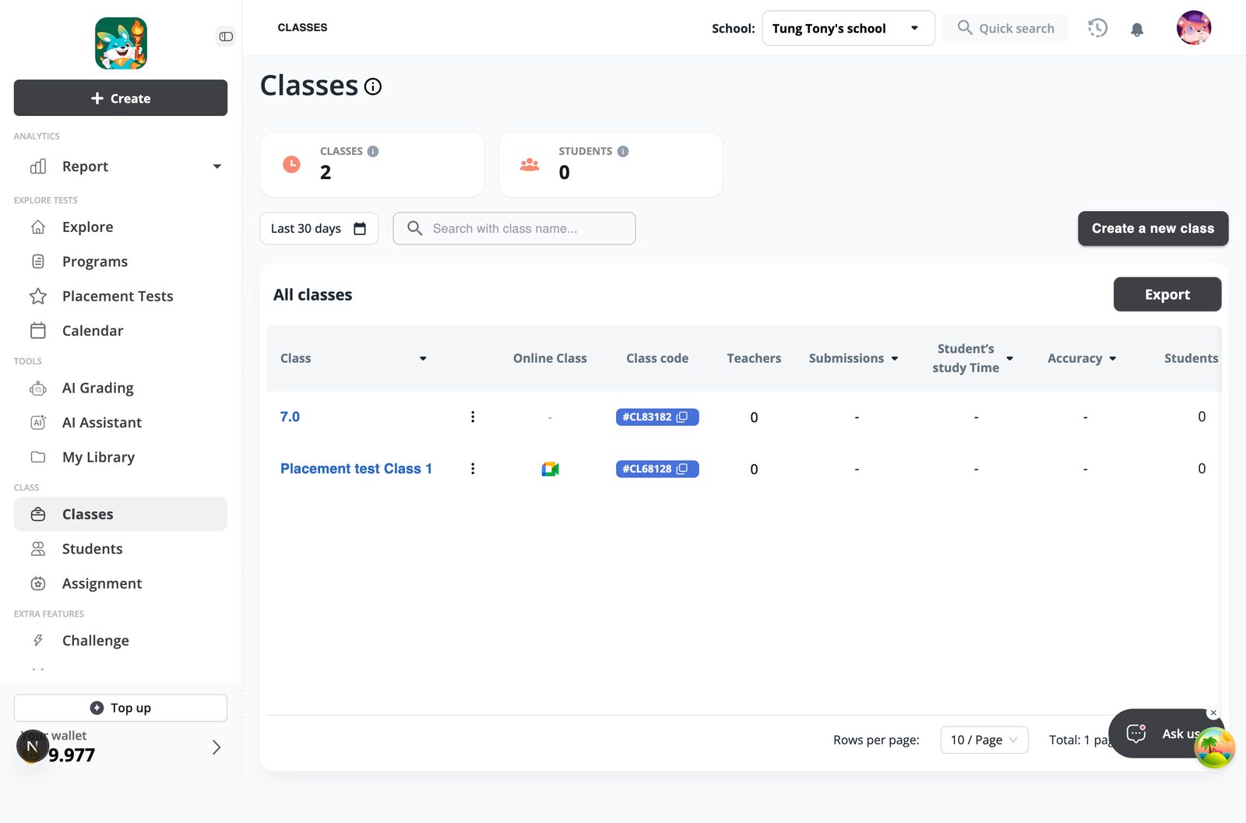Open AI Assistant tool
The width and height of the screenshot is (1246, 823).
point(121,423)
